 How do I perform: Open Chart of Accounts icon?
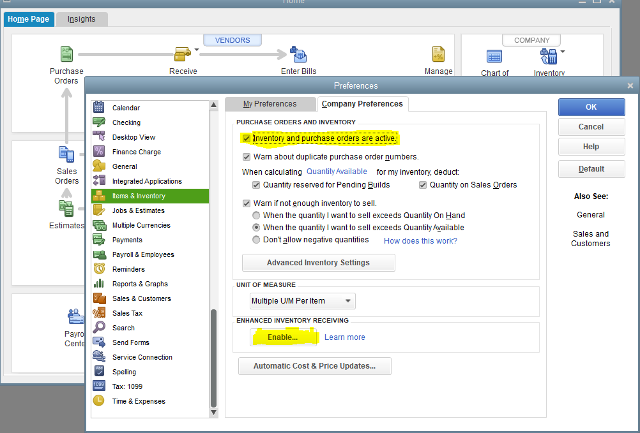click(x=494, y=57)
